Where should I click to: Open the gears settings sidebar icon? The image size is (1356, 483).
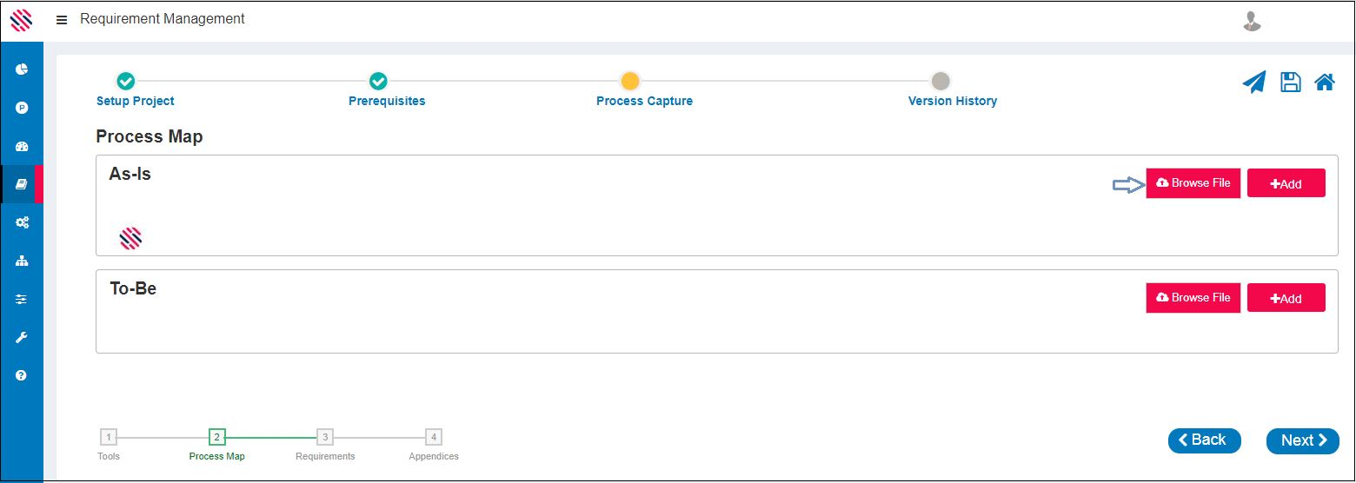[22, 222]
